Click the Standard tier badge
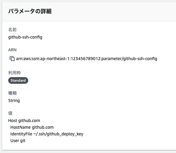176x153 pixels. pyautogui.click(x=18, y=80)
